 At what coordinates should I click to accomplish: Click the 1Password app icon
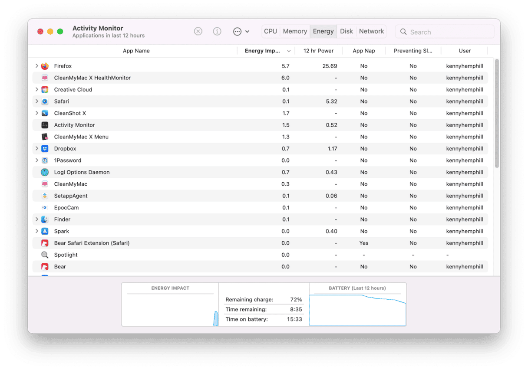click(45, 160)
